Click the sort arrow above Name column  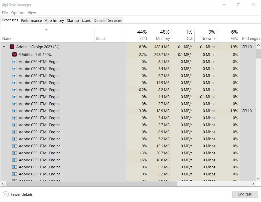[46, 30]
